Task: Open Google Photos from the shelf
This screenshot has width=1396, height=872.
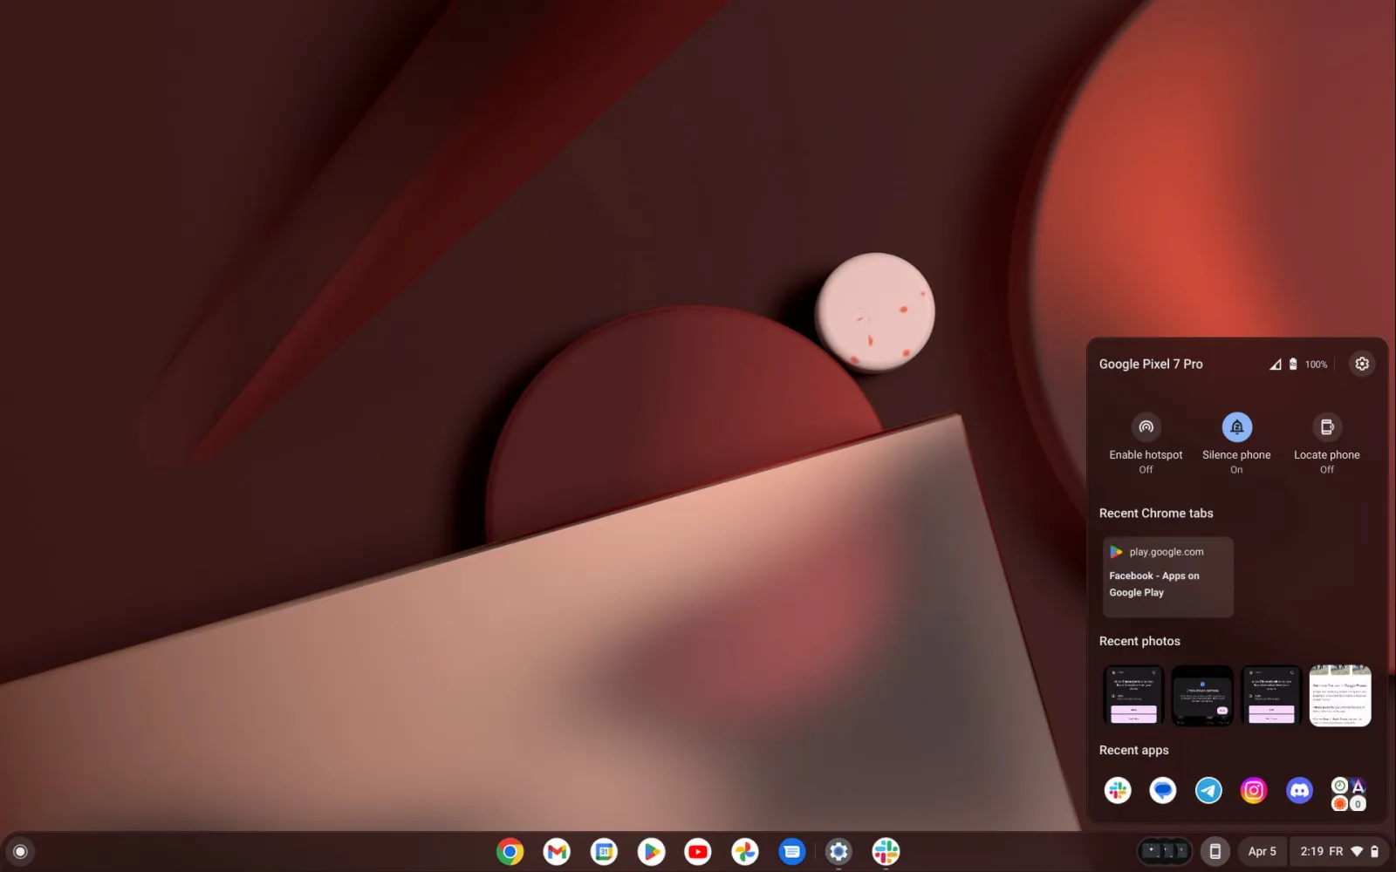Action: [745, 852]
